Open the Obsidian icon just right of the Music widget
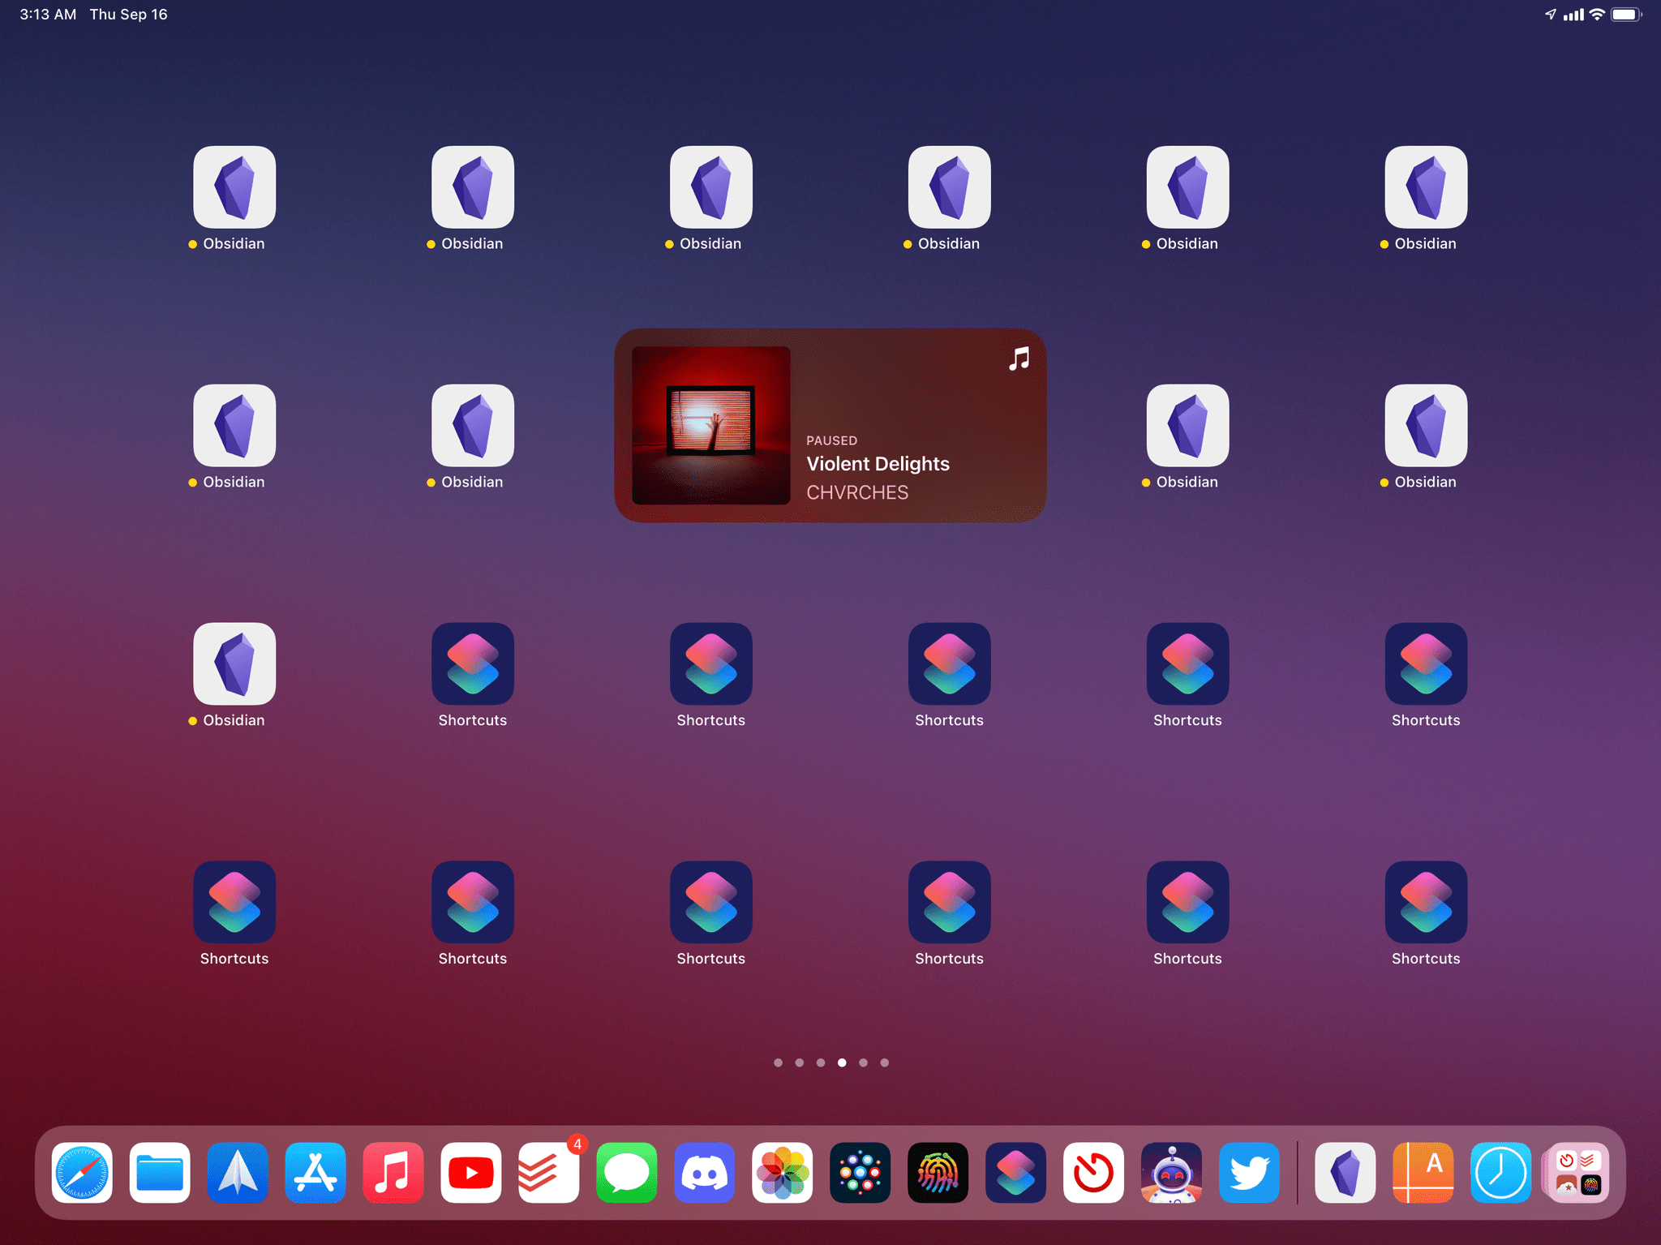The width and height of the screenshot is (1661, 1245). [1188, 425]
